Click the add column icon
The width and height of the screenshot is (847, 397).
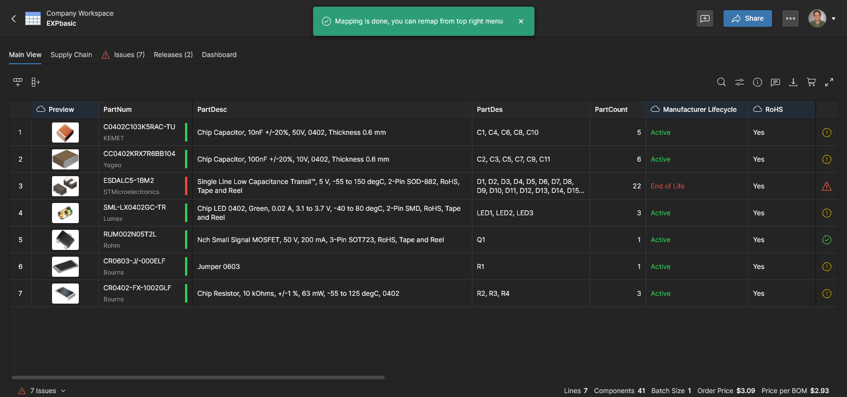click(36, 82)
